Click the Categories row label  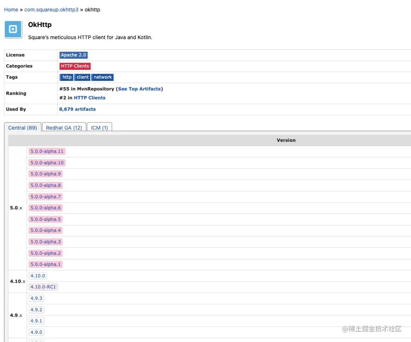19,66
